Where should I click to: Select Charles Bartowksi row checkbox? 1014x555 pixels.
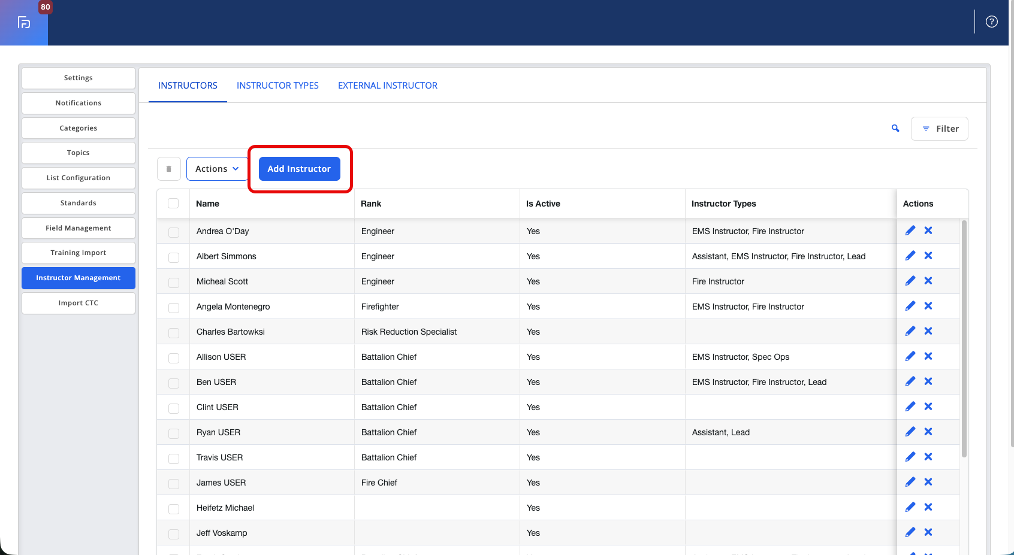coord(174,333)
